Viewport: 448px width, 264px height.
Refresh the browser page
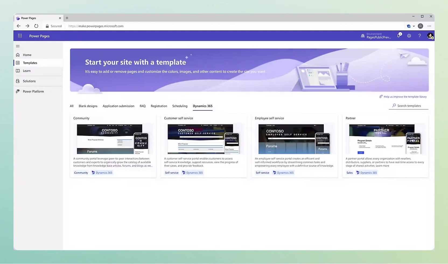[36, 26]
